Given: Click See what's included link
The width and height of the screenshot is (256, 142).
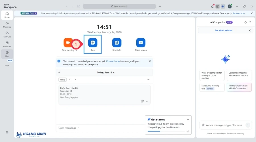Looking at the screenshot, I should click(224, 30).
